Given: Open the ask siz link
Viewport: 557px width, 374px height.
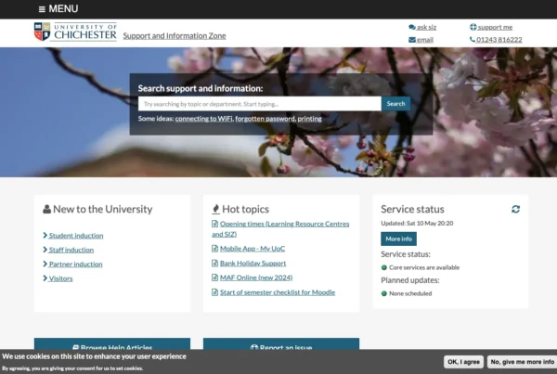Looking at the screenshot, I should 426,27.
